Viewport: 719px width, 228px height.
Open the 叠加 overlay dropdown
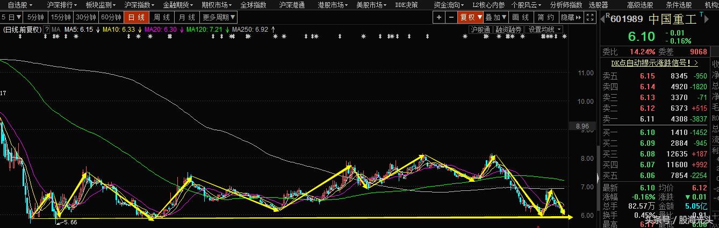(x=497, y=17)
